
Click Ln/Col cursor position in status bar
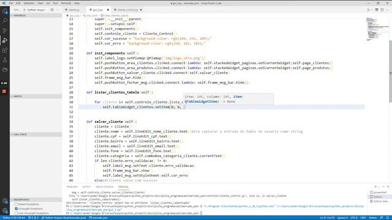tap(327, 218)
